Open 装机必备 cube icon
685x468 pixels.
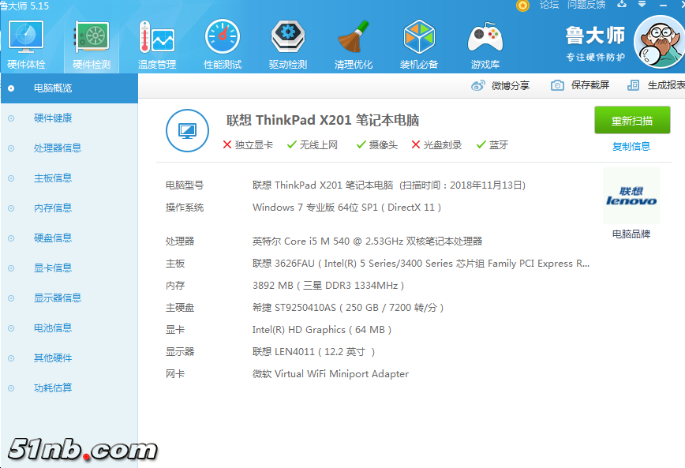click(x=419, y=44)
